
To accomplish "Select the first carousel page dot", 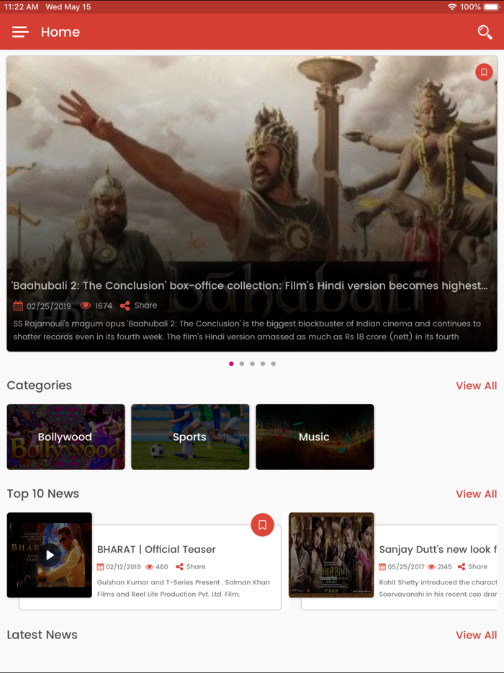I will coord(231,364).
